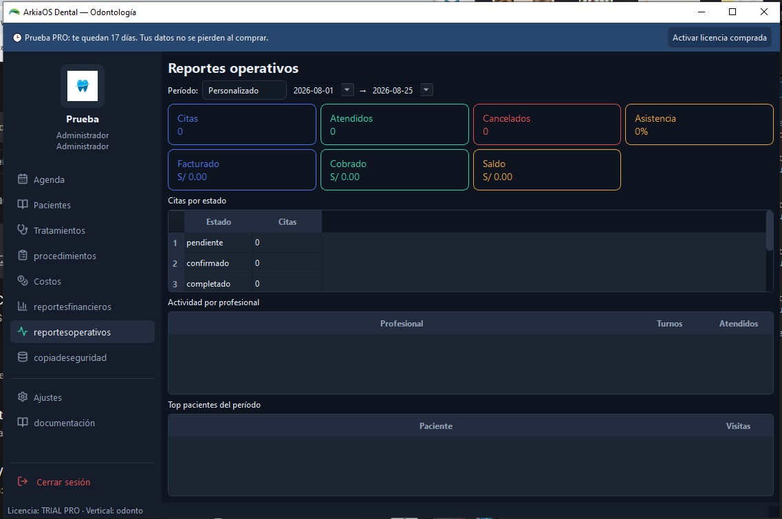Click the clock icon in trial banner

pos(17,38)
